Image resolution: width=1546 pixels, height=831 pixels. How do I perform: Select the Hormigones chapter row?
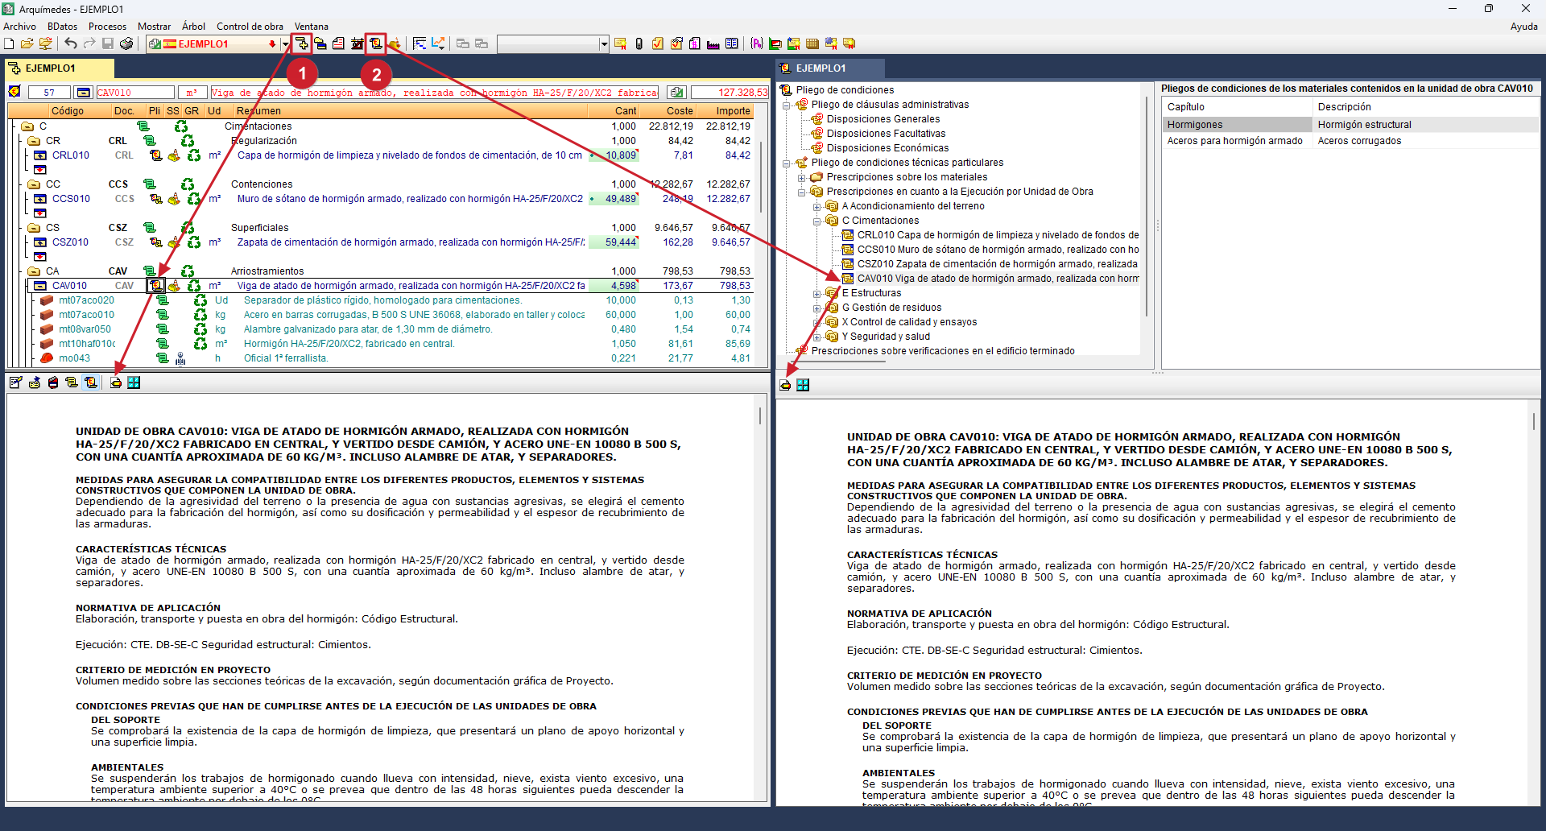point(1350,125)
